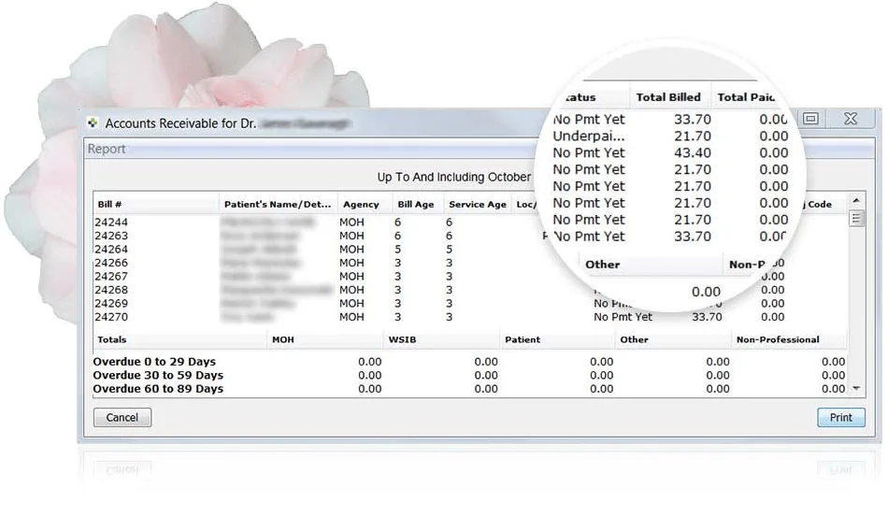Click the Overdue 0 to 29 Days row label
The height and width of the screenshot is (517, 888).
[154, 362]
